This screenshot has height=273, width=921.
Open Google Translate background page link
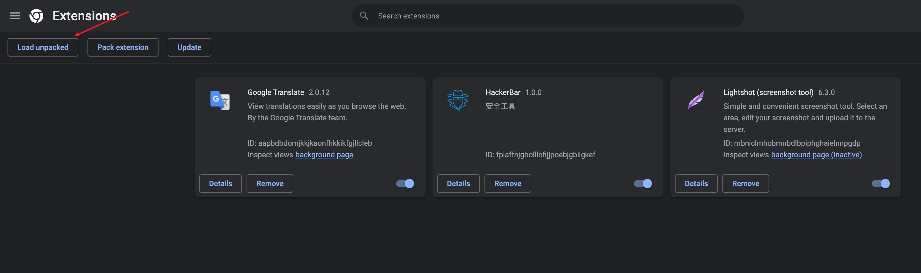(324, 155)
